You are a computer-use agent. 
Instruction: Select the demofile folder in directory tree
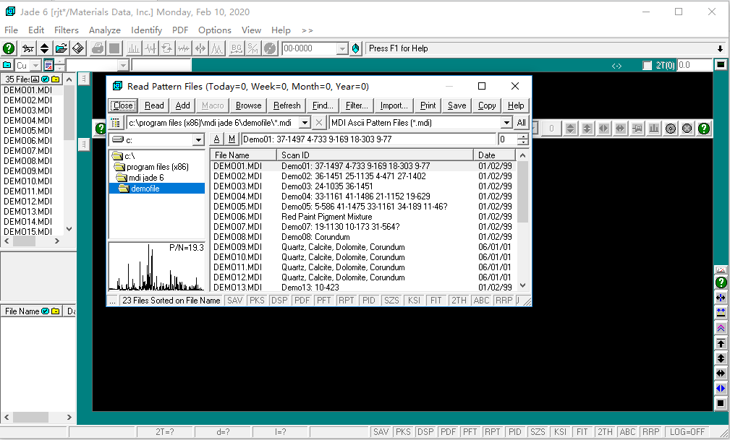coord(145,189)
